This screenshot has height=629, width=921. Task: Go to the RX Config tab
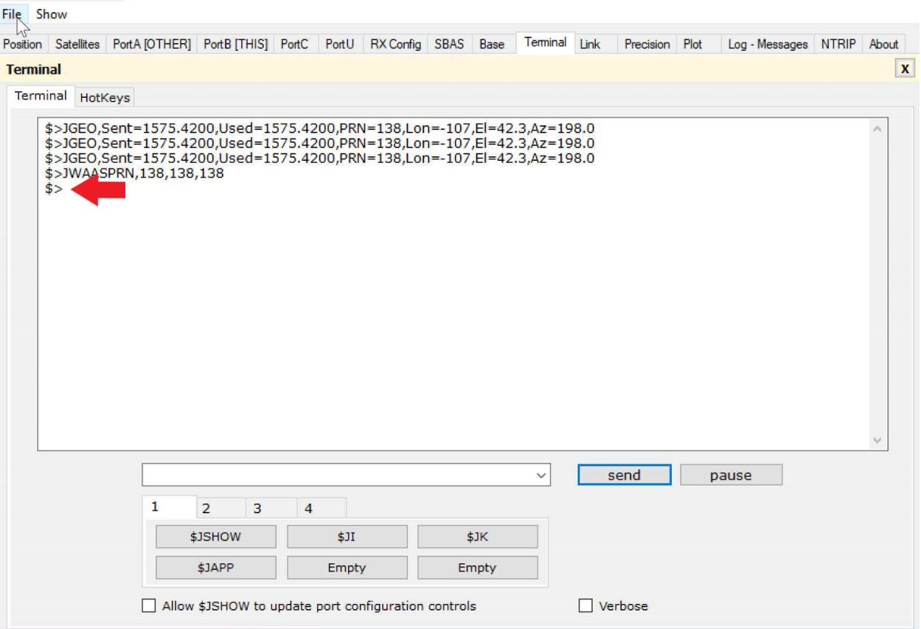pyautogui.click(x=396, y=44)
